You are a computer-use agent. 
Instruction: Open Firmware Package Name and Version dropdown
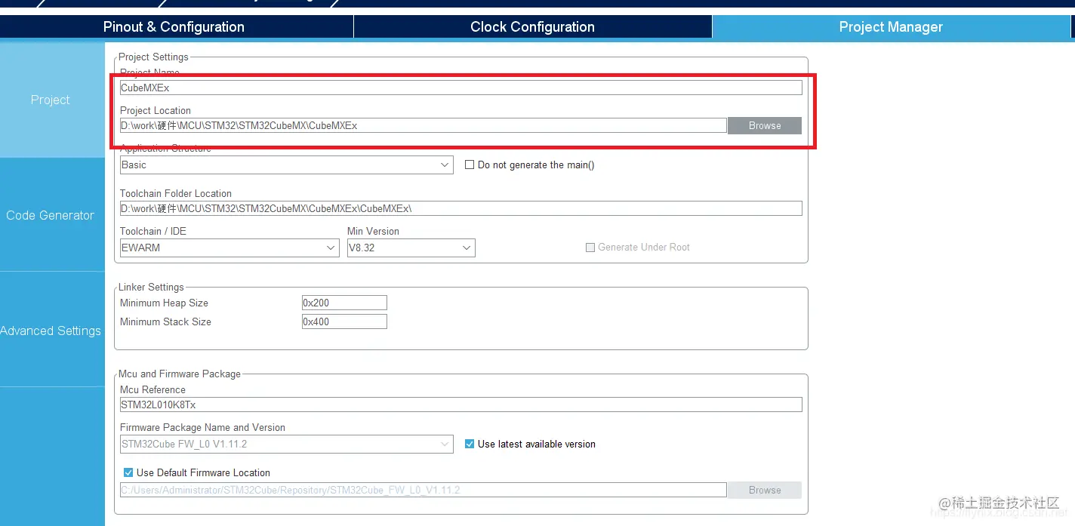click(x=287, y=444)
